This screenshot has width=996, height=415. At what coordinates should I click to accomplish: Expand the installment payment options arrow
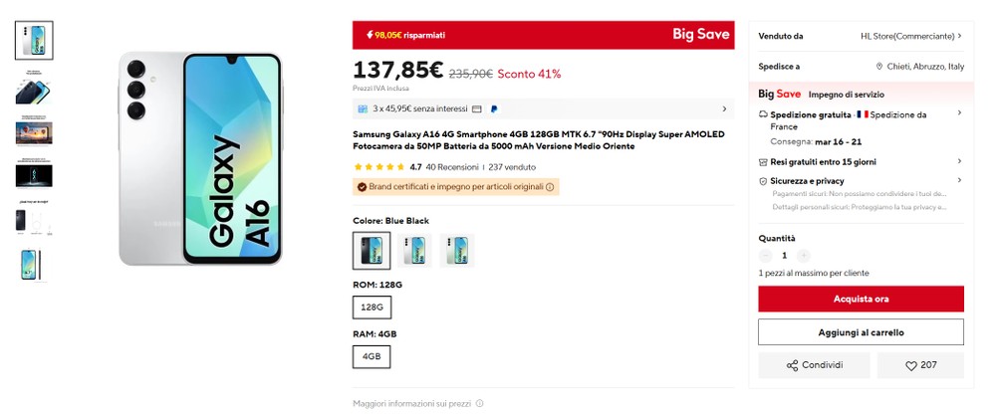pyautogui.click(x=724, y=108)
